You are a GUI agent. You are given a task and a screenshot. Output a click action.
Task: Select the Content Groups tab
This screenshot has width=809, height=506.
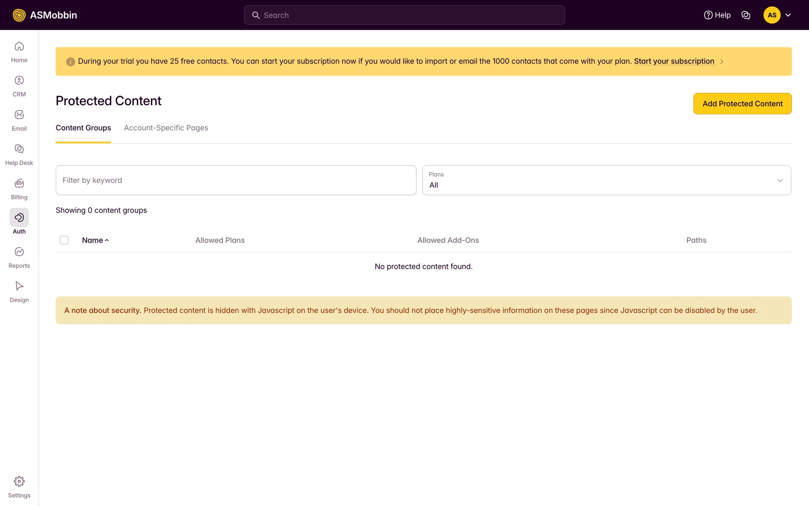[x=83, y=128]
